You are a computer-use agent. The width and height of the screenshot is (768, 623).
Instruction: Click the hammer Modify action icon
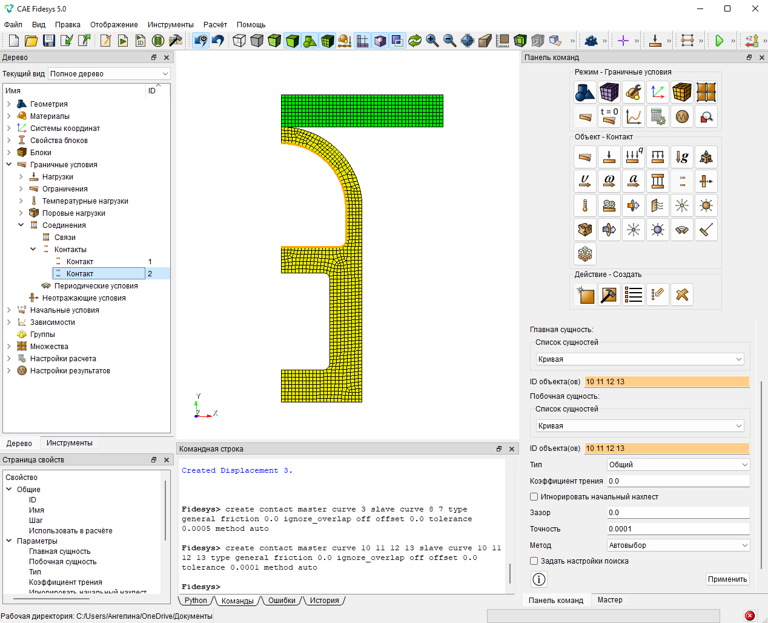coord(609,295)
